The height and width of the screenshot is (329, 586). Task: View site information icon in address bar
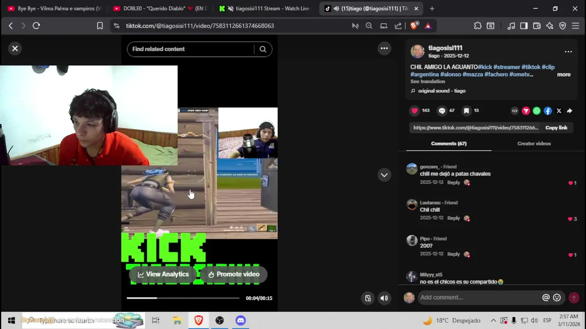click(116, 26)
